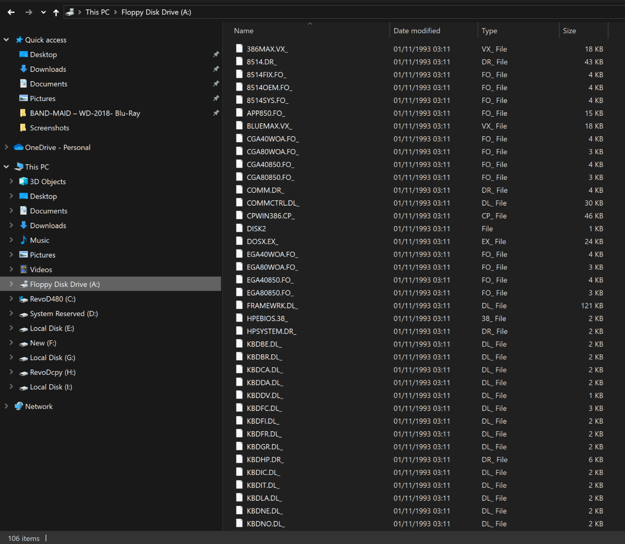The height and width of the screenshot is (544, 625).
Task: Click This PC in address breadcrumb
Action: 97,12
